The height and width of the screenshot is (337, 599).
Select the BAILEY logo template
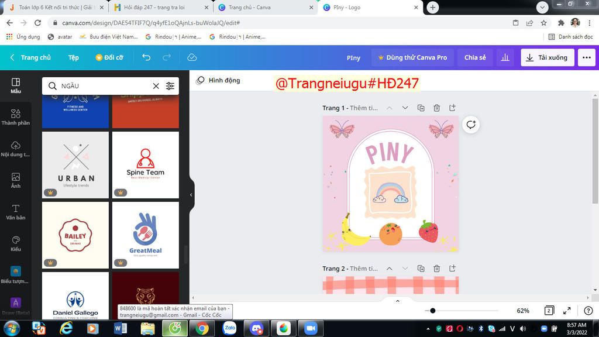pyautogui.click(x=75, y=235)
